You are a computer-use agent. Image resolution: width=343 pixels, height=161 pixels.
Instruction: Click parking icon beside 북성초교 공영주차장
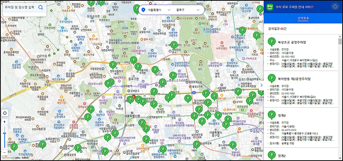(271, 42)
